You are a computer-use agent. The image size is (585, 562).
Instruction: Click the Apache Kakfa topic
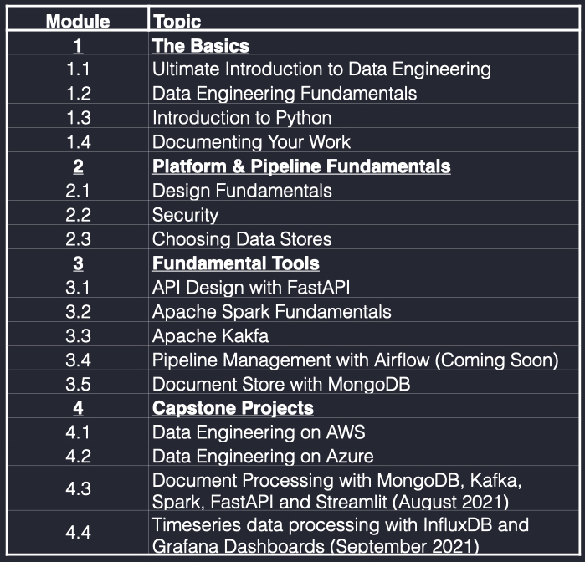click(x=210, y=336)
